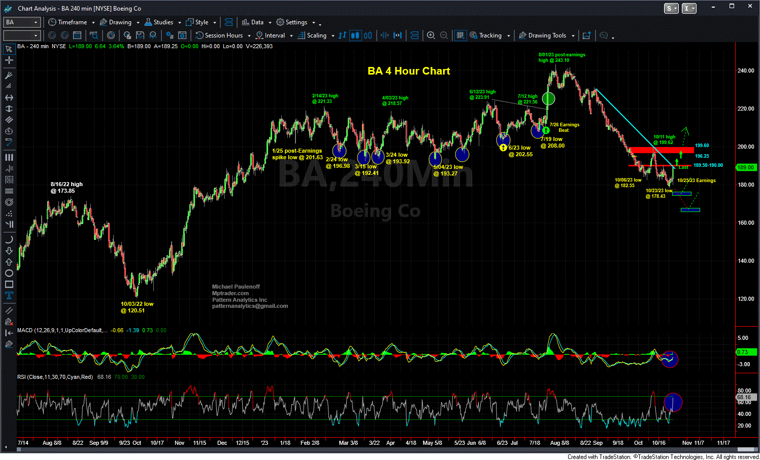
Task: Click the window layout icon
Action: pos(77,36)
